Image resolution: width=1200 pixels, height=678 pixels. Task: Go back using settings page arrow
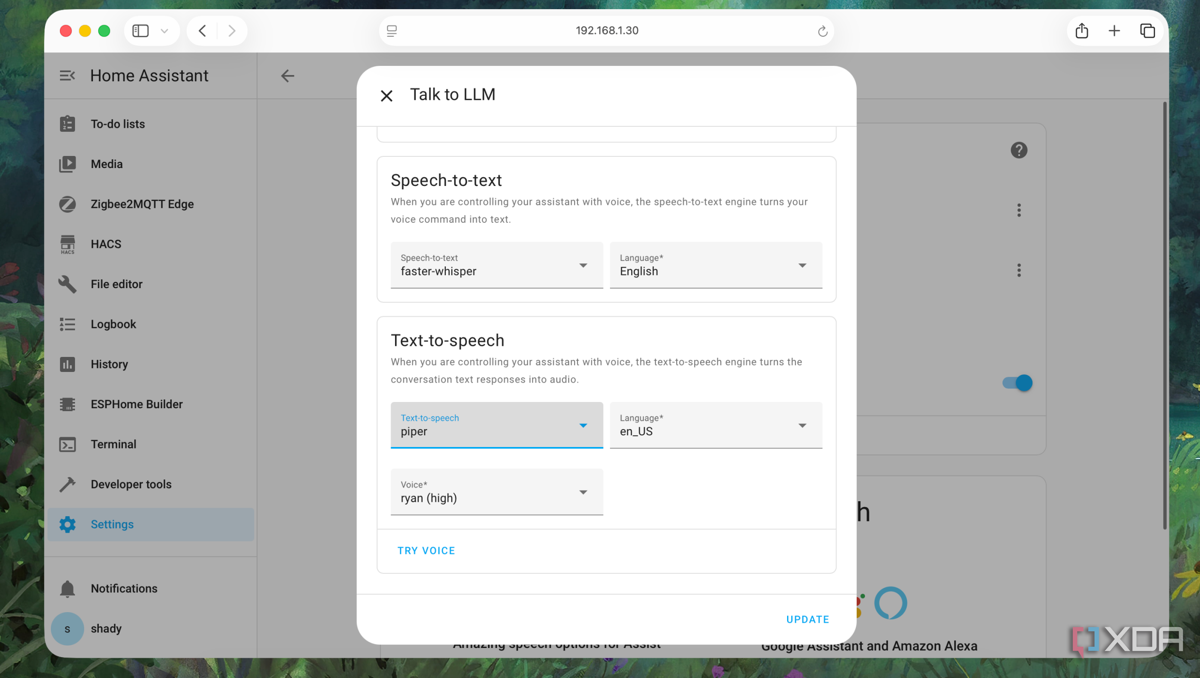pyautogui.click(x=288, y=76)
